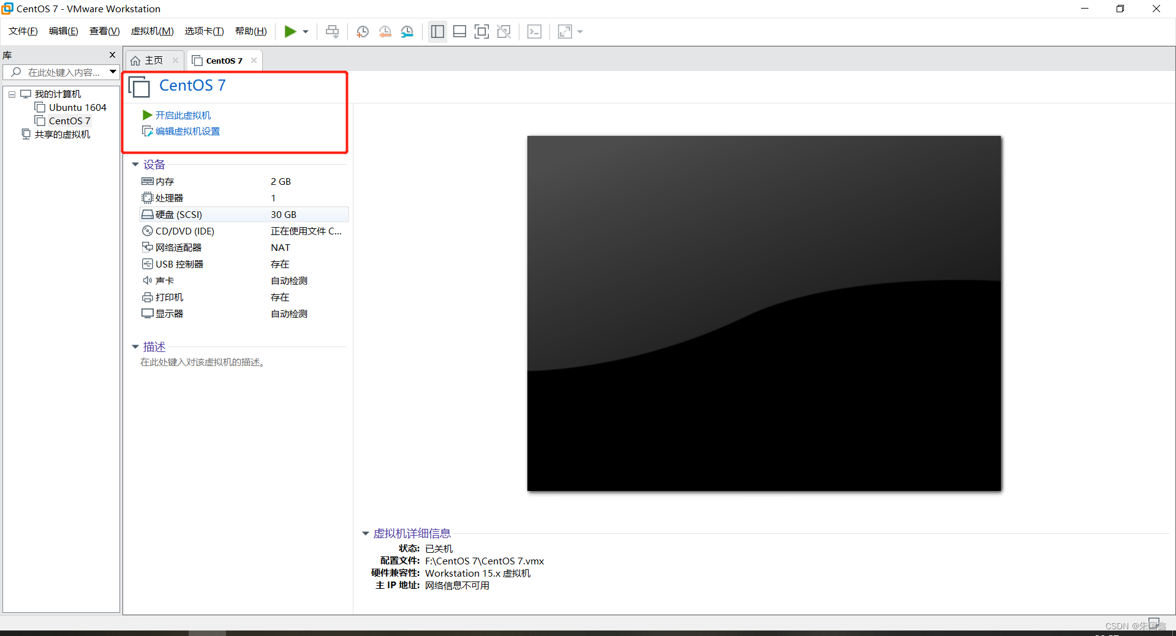Open the stretch display dropdown arrow
The height and width of the screenshot is (636, 1176).
click(580, 32)
